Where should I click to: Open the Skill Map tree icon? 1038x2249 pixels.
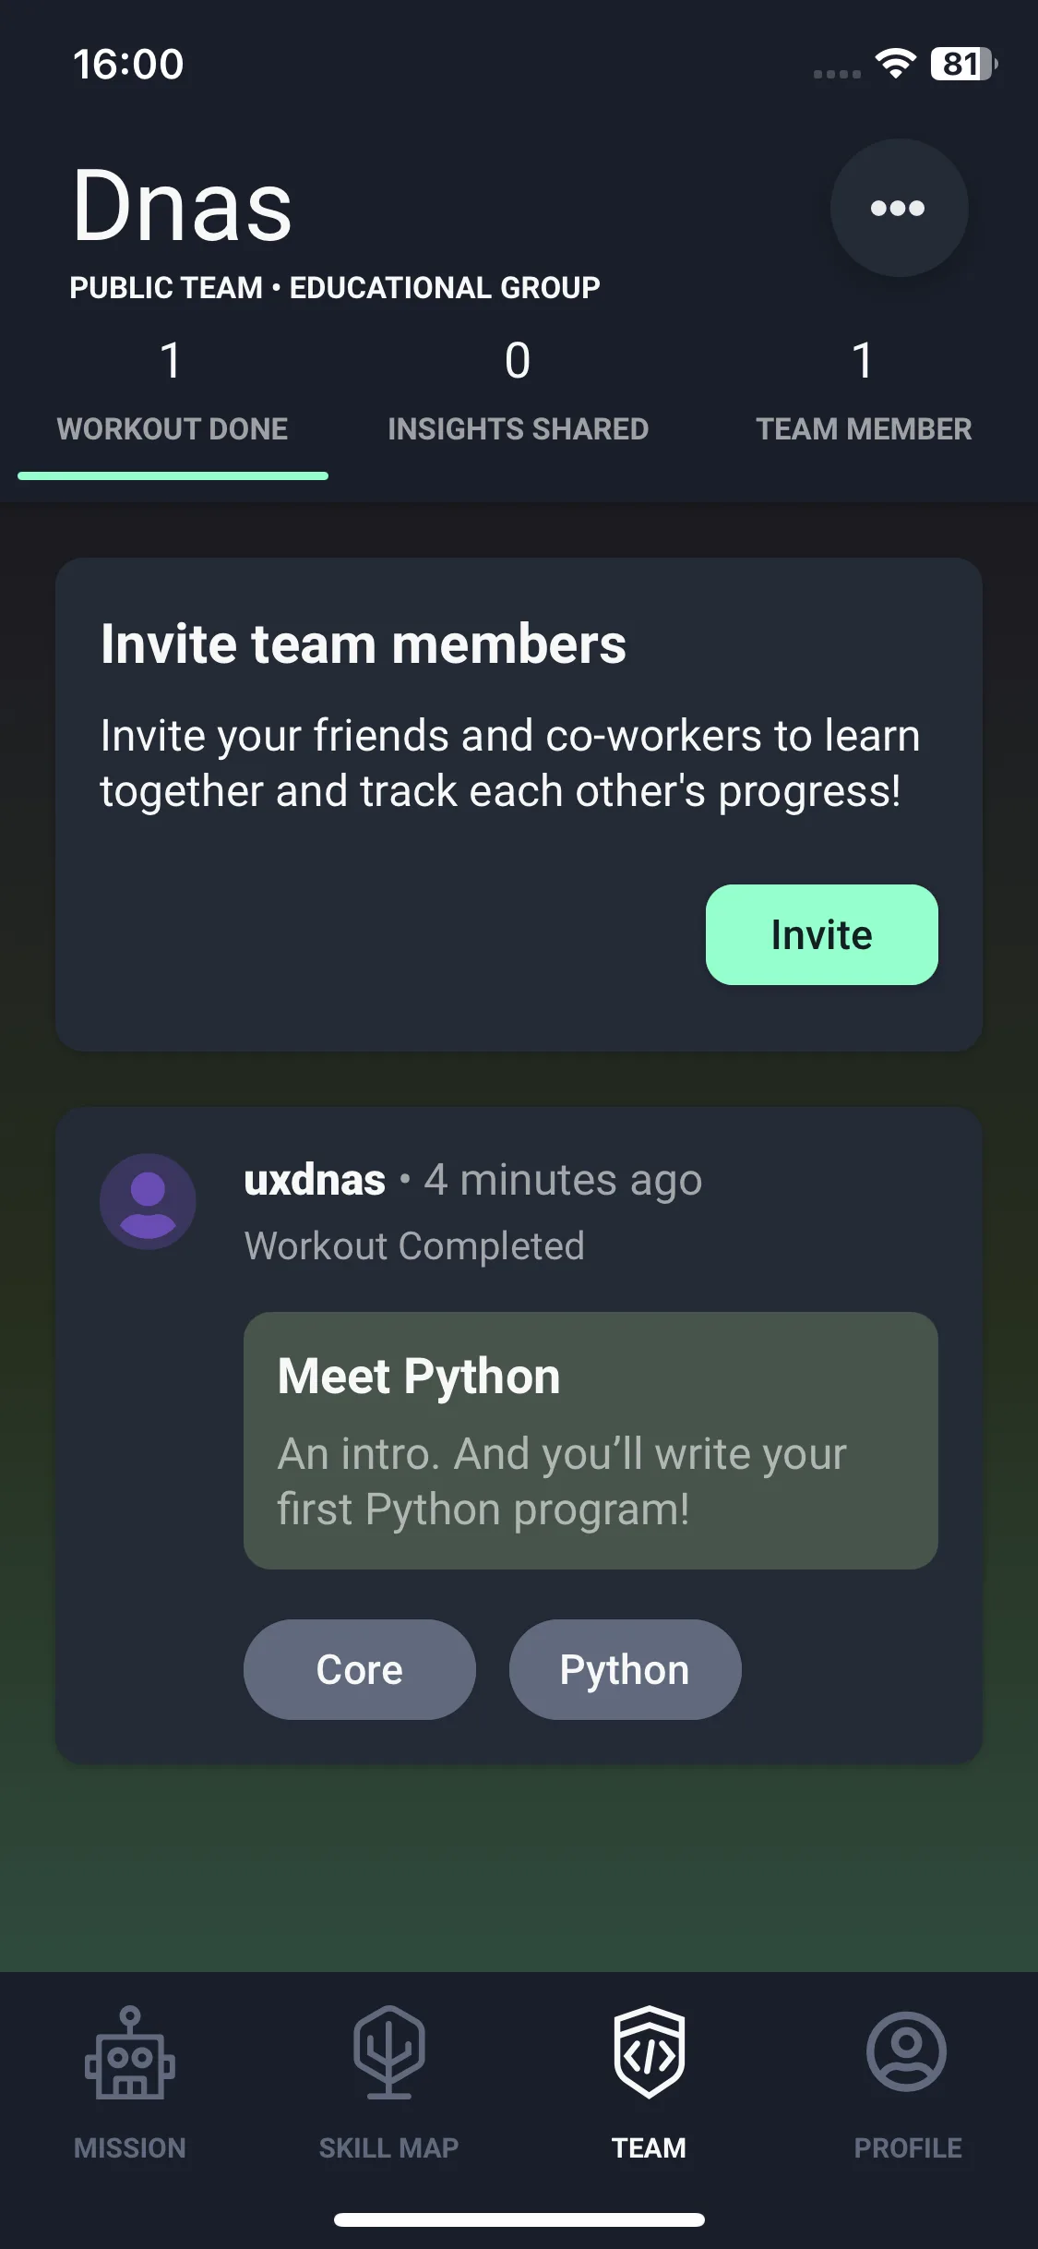coord(388,2053)
